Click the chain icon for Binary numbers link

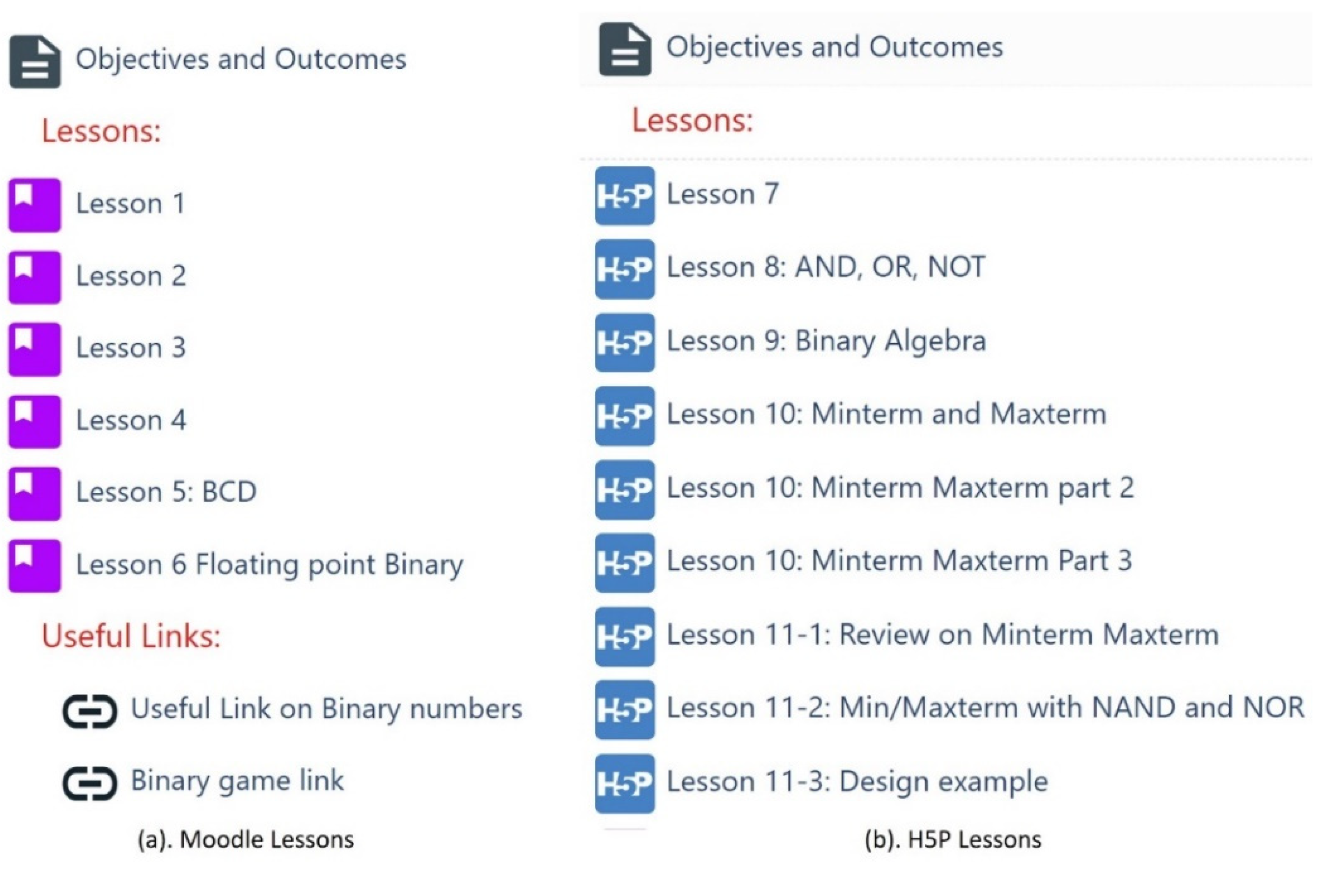pyautogui.click(x=90, y=710)
